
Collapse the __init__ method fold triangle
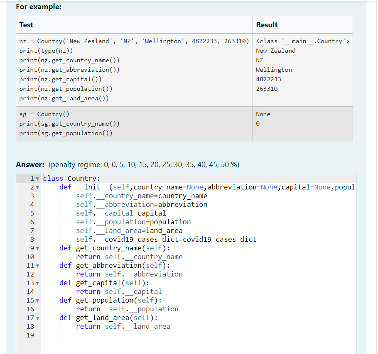(x=37, y=187)
